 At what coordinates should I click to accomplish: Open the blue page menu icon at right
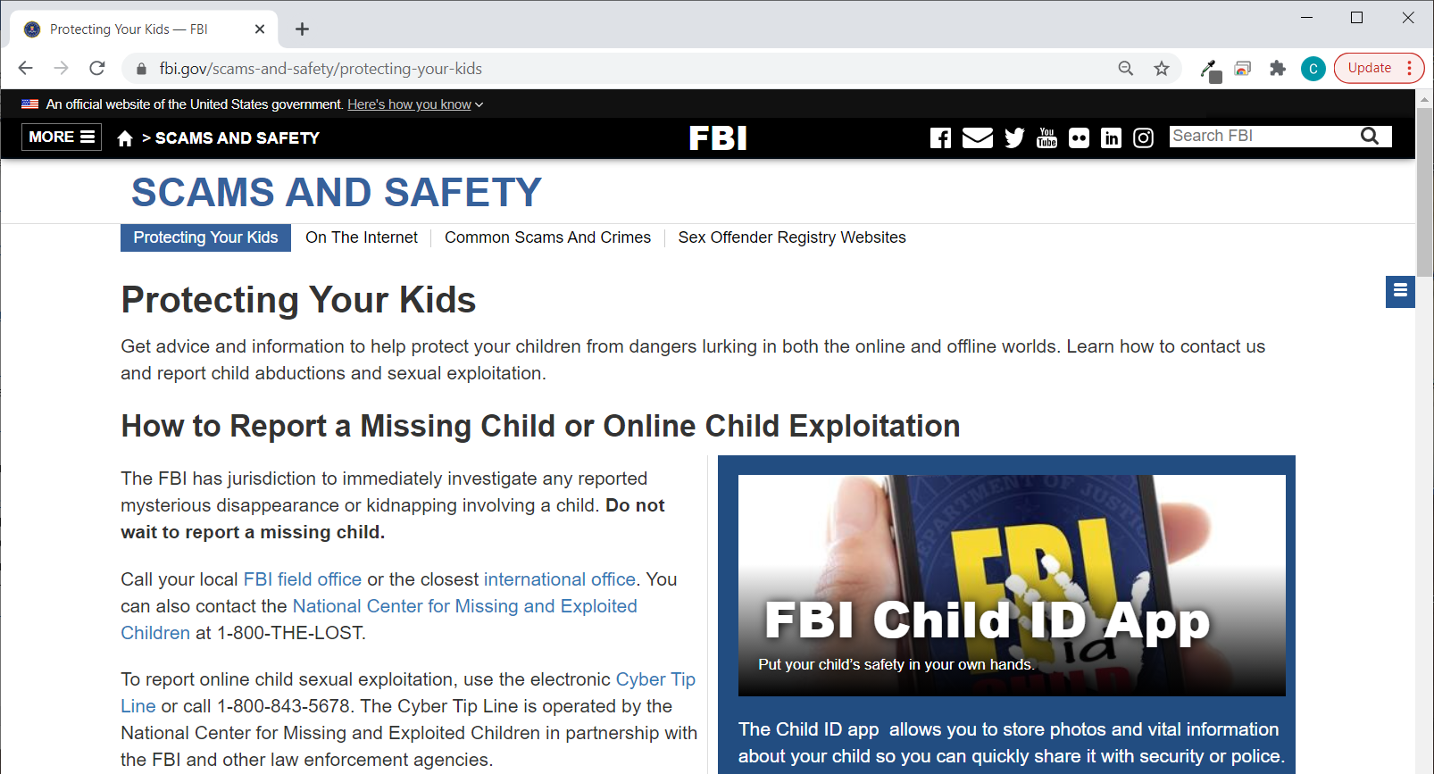(1400, 291)
